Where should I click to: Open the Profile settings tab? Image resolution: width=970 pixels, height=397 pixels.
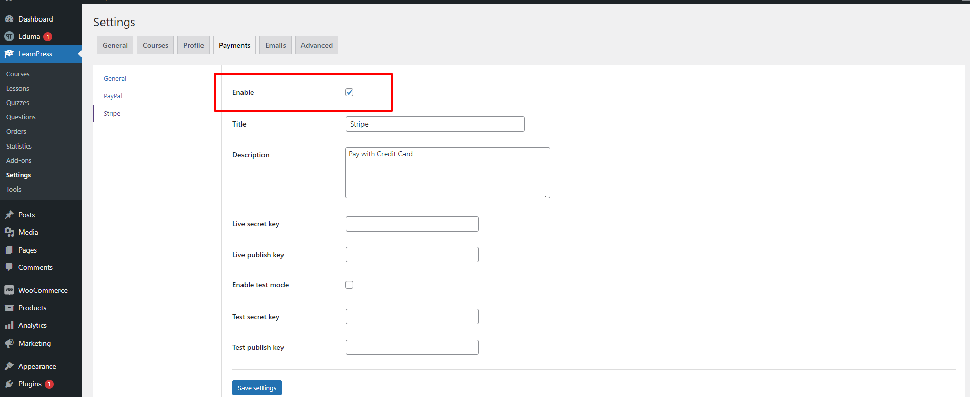[193, 45]
